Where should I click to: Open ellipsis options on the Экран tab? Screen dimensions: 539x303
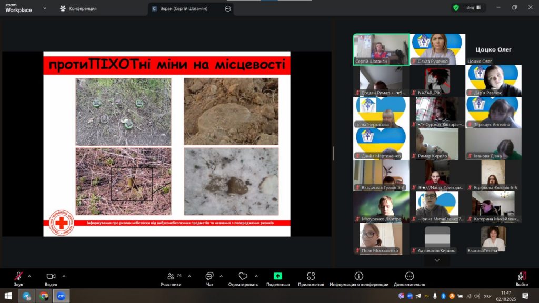coord(228,8)
